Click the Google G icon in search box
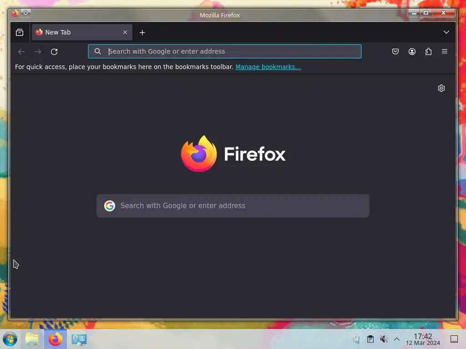The width and height of the screenshot is (466, 349). [x=110, y=206]
